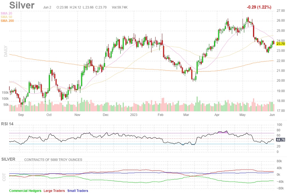Click the 21.00 price axis label

(x=281, y=71)
